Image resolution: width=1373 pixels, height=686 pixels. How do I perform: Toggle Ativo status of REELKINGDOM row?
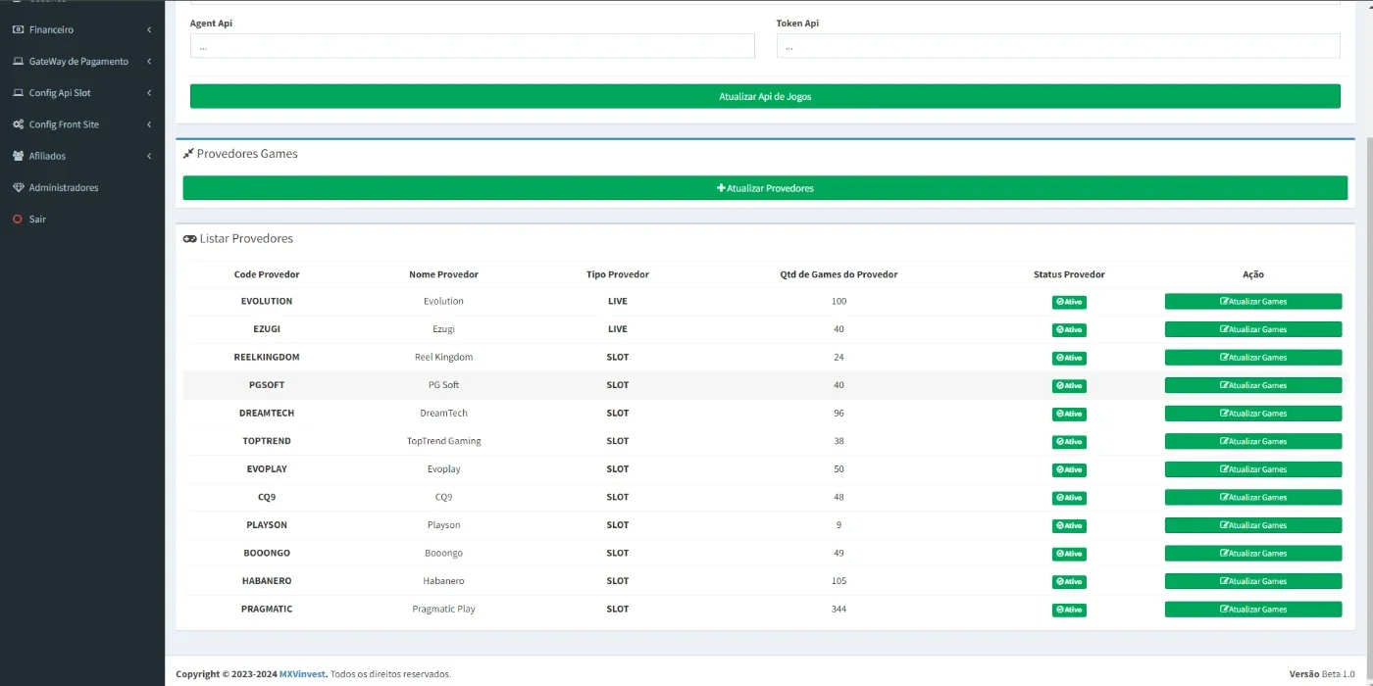point(1069,359)
